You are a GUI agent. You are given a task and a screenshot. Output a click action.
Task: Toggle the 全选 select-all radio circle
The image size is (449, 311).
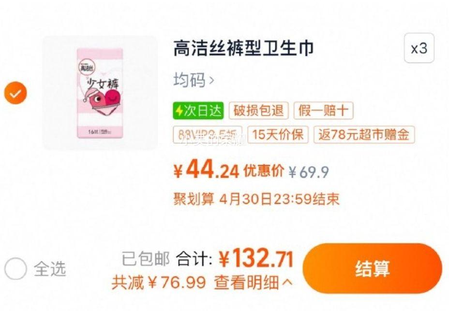tap(15, 269)
